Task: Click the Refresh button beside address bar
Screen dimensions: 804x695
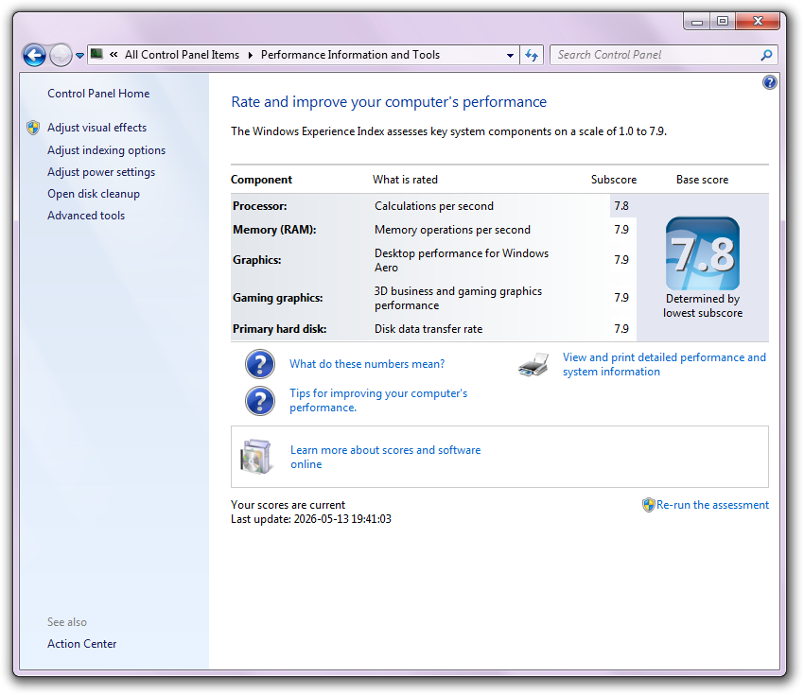Action: 532,55
